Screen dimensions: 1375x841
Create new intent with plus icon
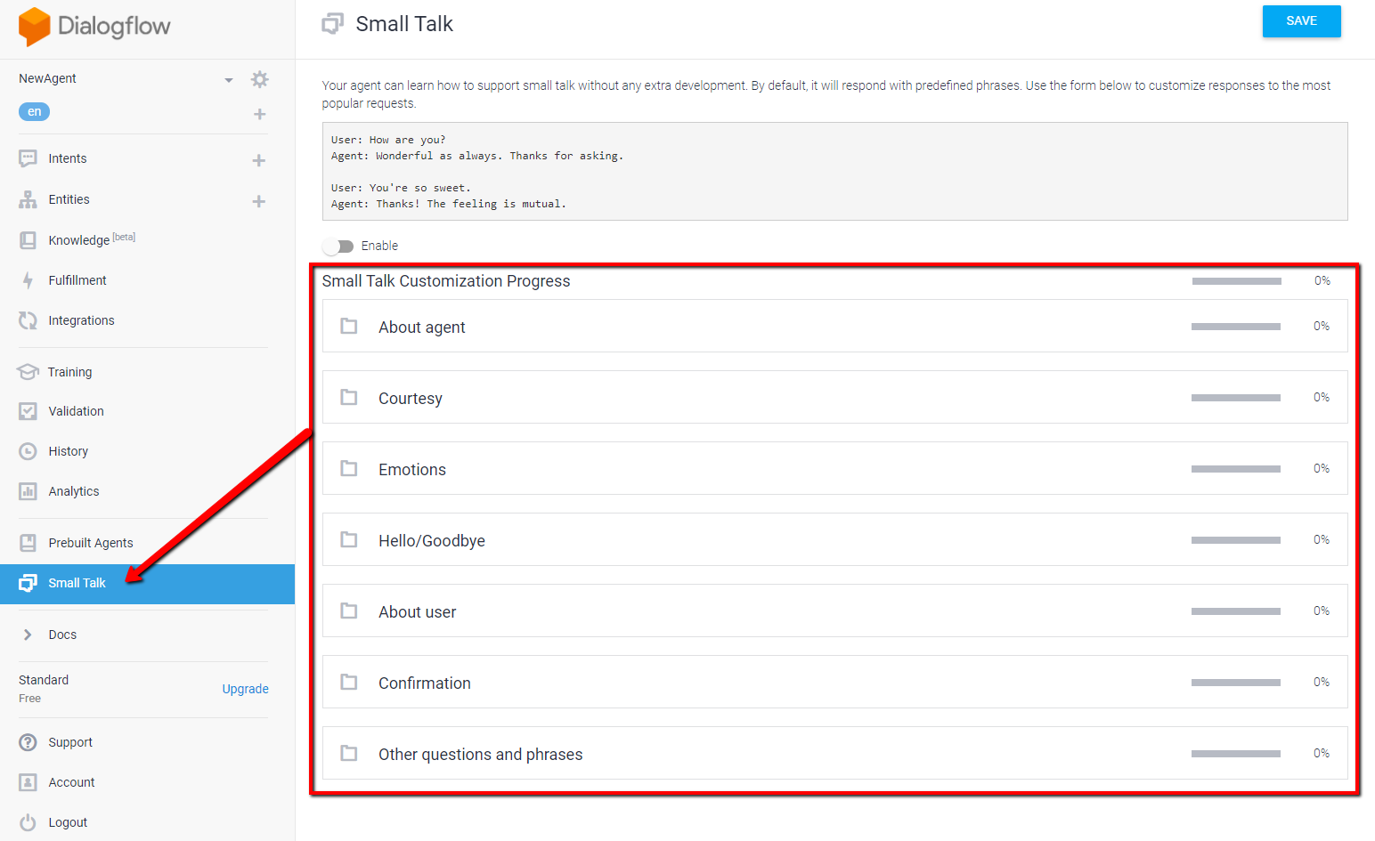[x=259, y=160]
